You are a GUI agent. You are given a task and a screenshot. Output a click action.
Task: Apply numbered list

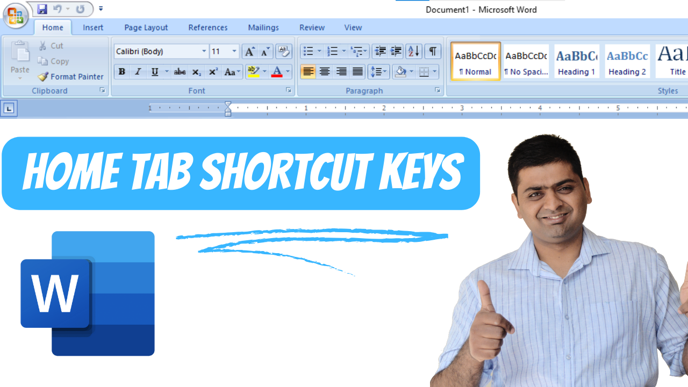click(x=333, y=52)
